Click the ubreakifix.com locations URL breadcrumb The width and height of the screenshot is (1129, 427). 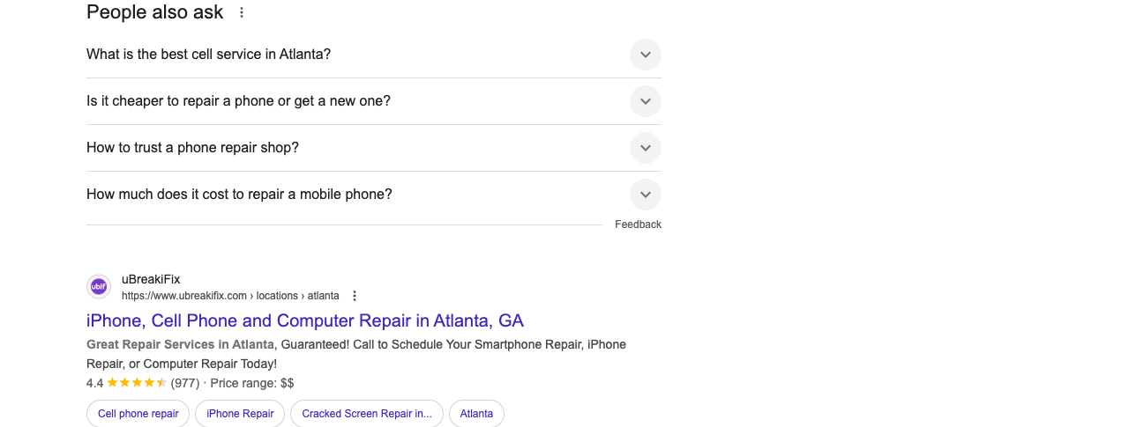[230, 296]
